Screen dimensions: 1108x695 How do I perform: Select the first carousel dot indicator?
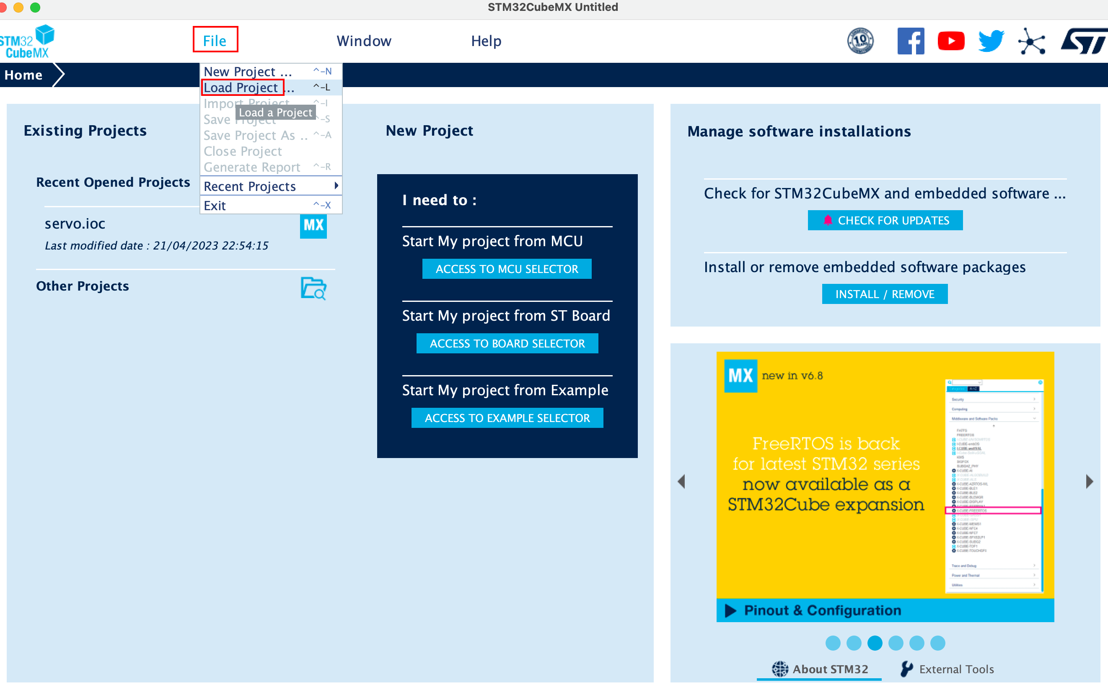tap(833, 643)
